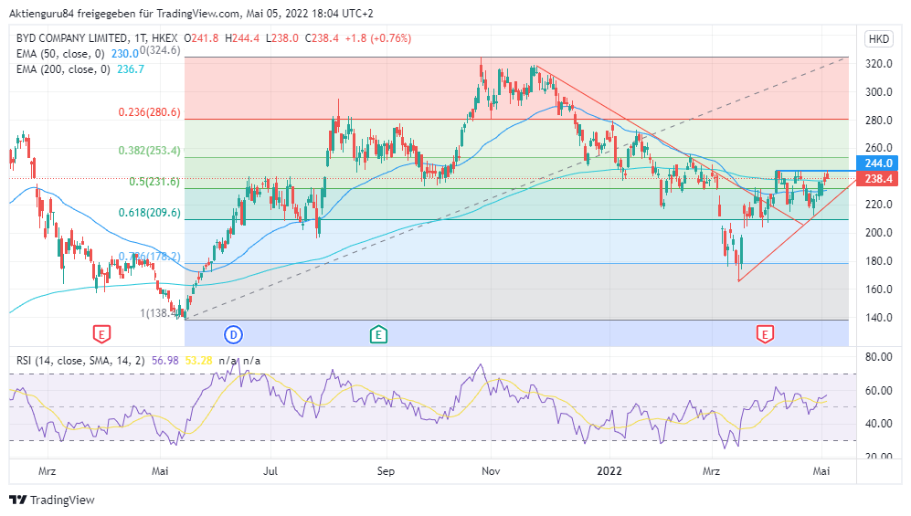Click the Jul label on time axis

tap(270, 471)
